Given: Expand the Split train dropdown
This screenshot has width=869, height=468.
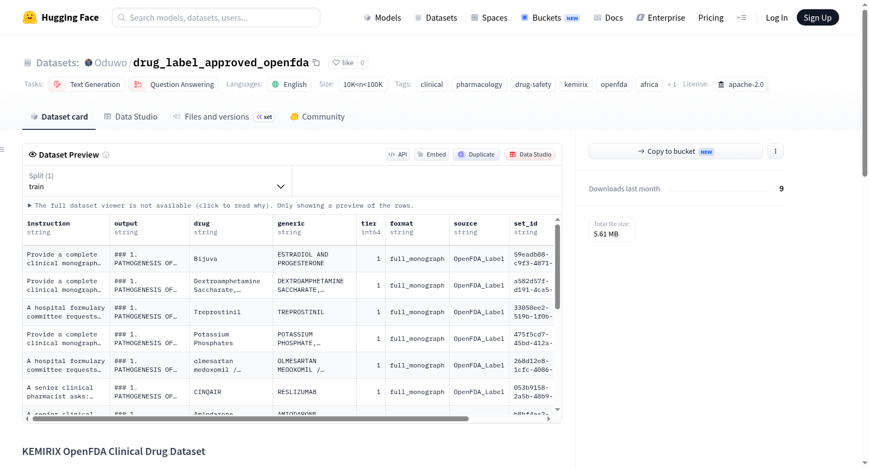Looking at the screenshot, I should pyautogui.click(x=158, y=181).
